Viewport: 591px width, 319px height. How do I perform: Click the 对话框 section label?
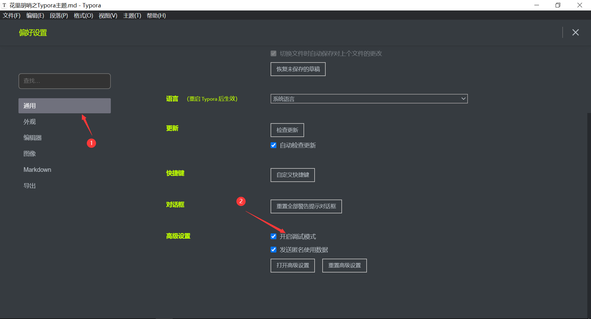tap(175, 204)
